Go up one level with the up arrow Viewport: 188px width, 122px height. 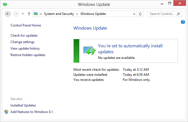29,14
